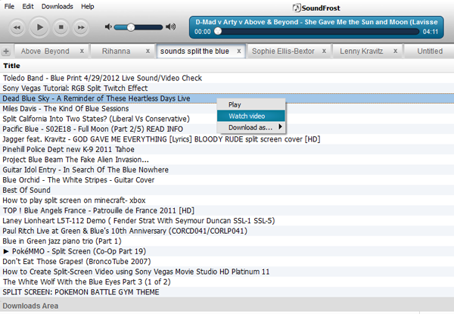Screen dimensions: 454x314
Task: Click the loud speaker icon for maximum volume
Action: pyautogui.click(x=171, y=27)
